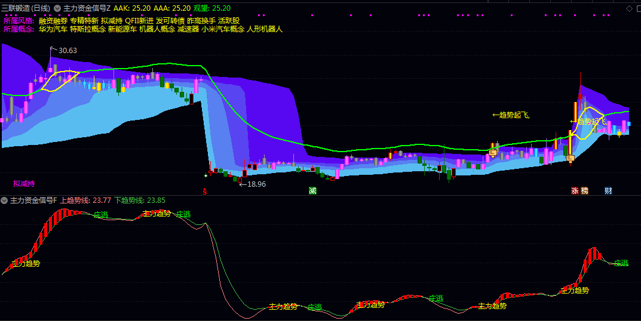Click the 华为汽车 concept tag
The height and width of the screenshot is (321, 641).
tap(53, 29)
